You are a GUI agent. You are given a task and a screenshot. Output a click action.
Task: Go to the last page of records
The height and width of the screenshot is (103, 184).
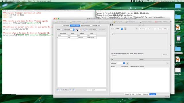pyautogui.click(x=74, y=90)
